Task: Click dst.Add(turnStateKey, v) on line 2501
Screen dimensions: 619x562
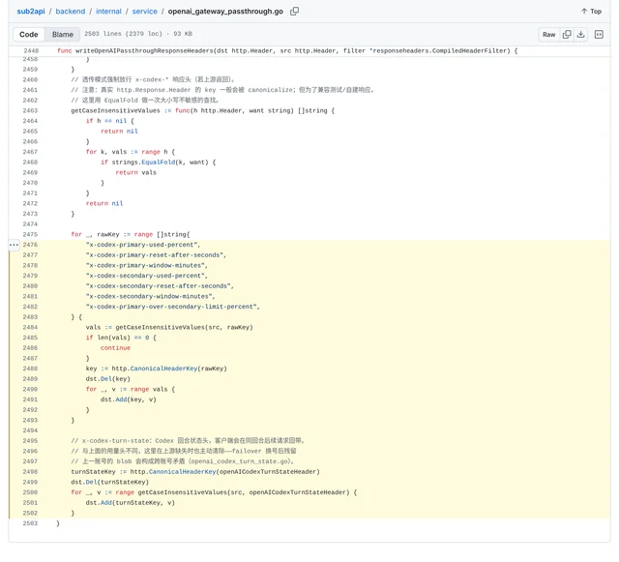Action: click(131, 503)
